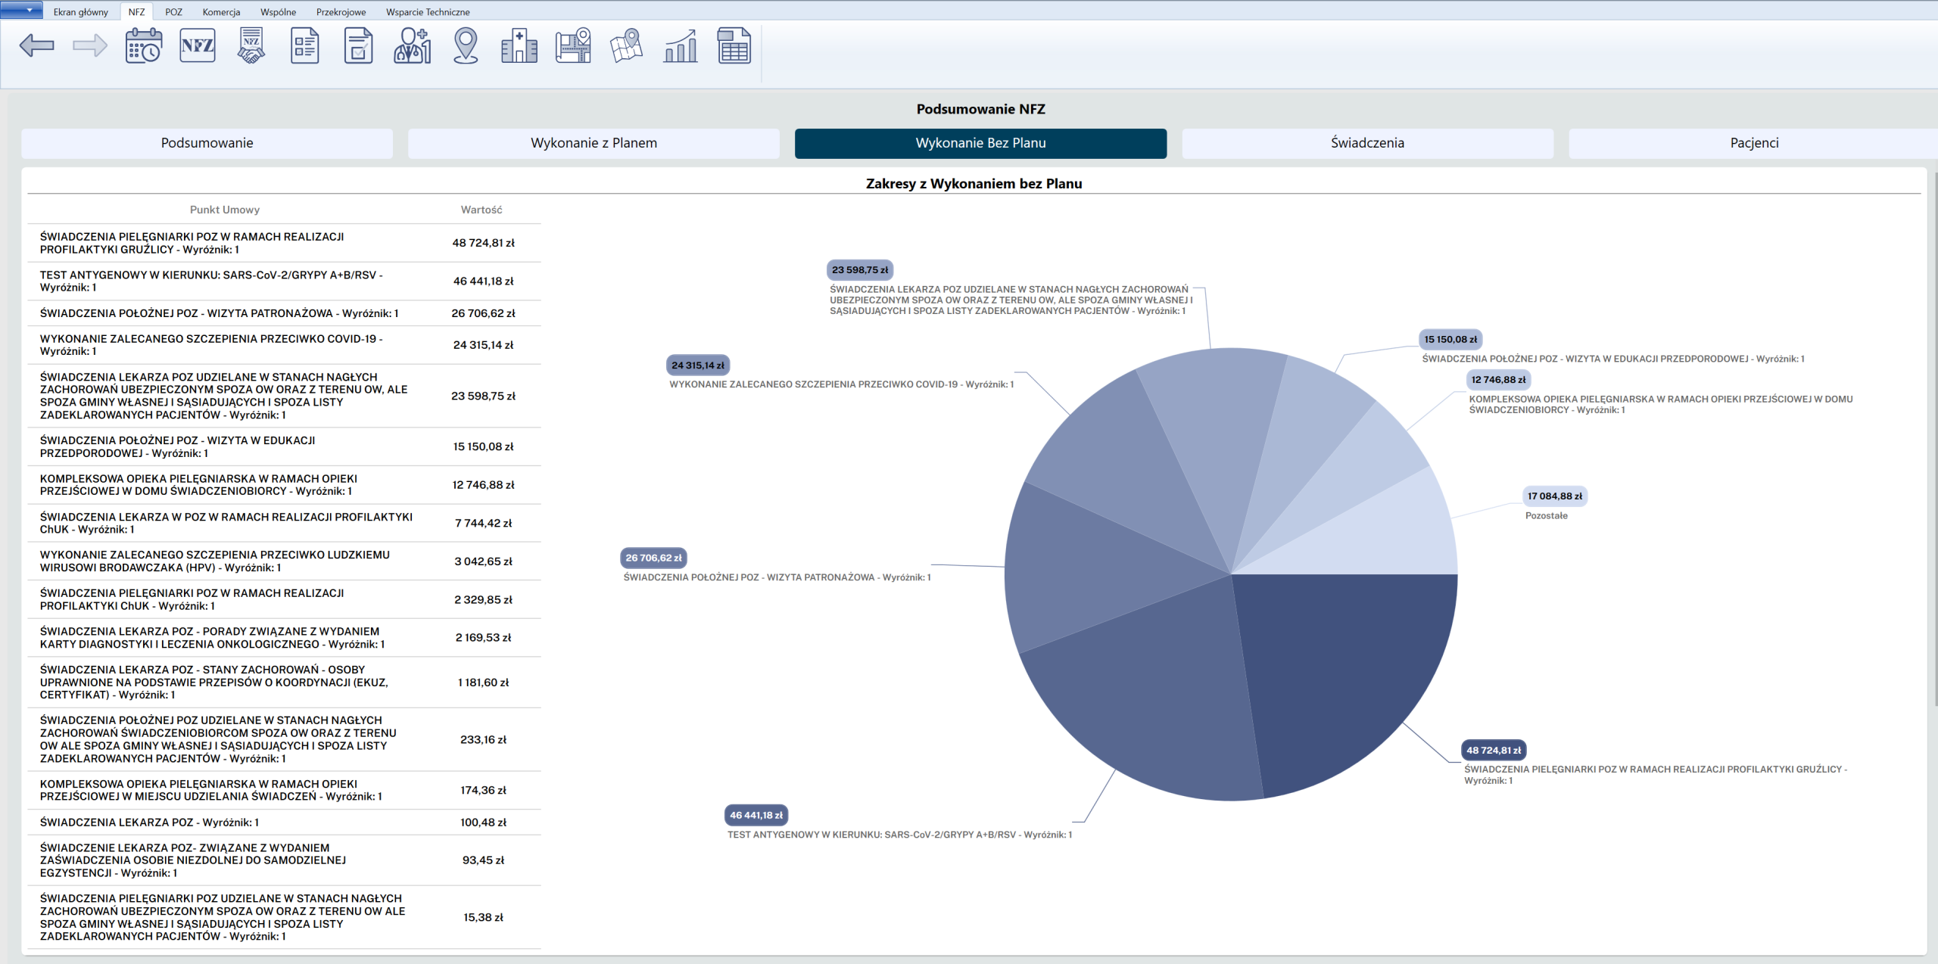The height and width of the screenshot is (964, 1938).
Task: Click the document with checkmark icon
Action: [x=359, y=45]
